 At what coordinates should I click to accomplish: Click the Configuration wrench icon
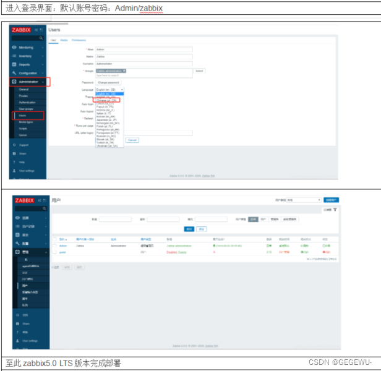tap(14, 73)
